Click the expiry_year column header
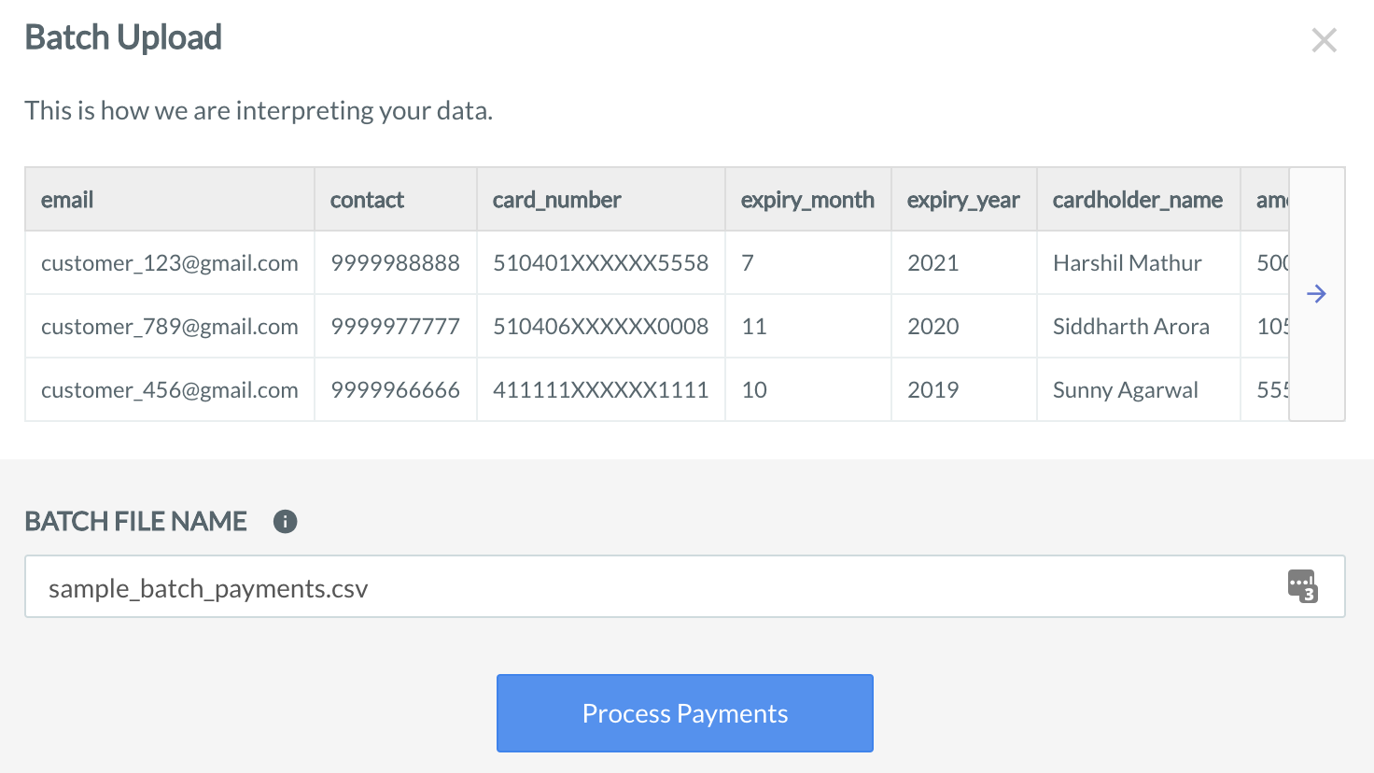1374x773 pixels. click(x=962, y=199)
